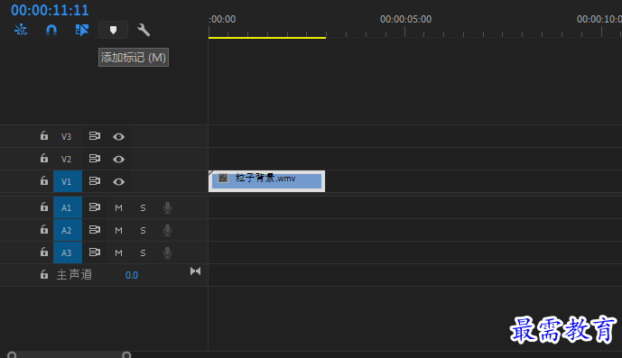The width and height of the screenshot is (622, 358).
Task: Click the Add Marker button
Action: coord(113,30)
